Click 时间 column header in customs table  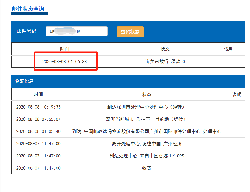[x=65, y=49]
